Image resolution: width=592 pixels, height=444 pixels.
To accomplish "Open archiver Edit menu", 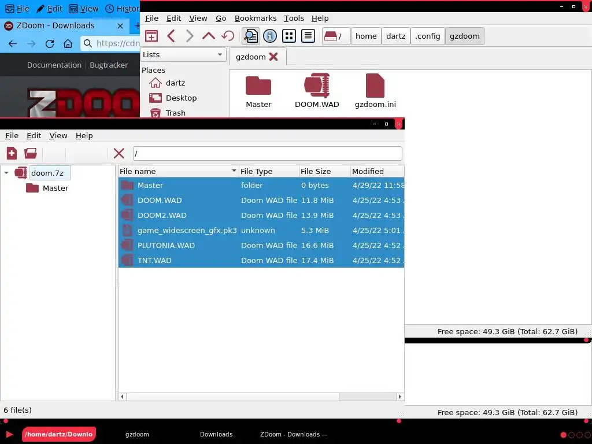I will (x=34, y=135).
